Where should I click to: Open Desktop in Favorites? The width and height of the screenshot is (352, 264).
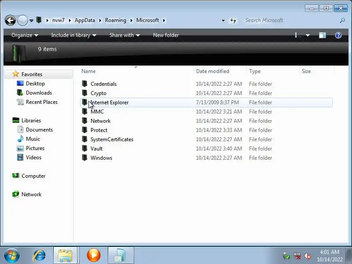[x=35, y=84]
